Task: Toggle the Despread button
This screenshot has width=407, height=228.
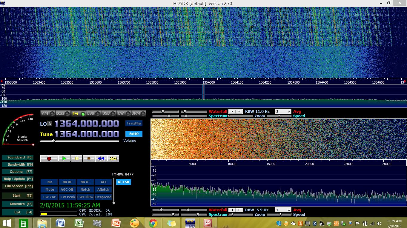Action: click(103, 197)
